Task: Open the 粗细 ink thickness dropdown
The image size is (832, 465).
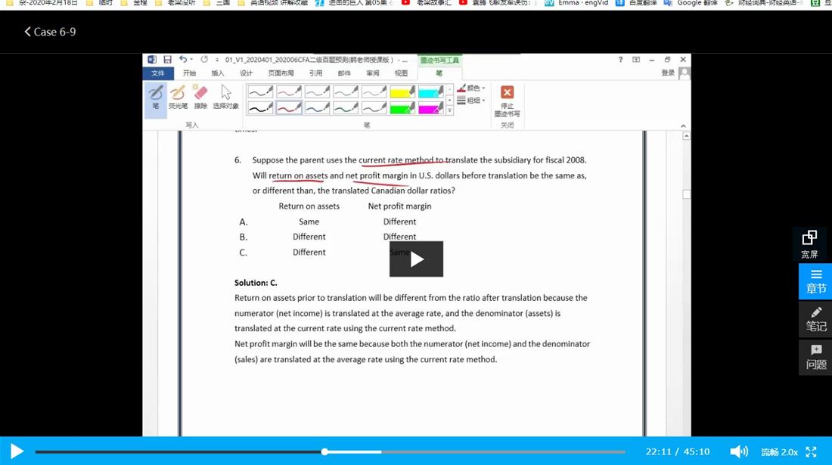Action: (x=471, y=101)
